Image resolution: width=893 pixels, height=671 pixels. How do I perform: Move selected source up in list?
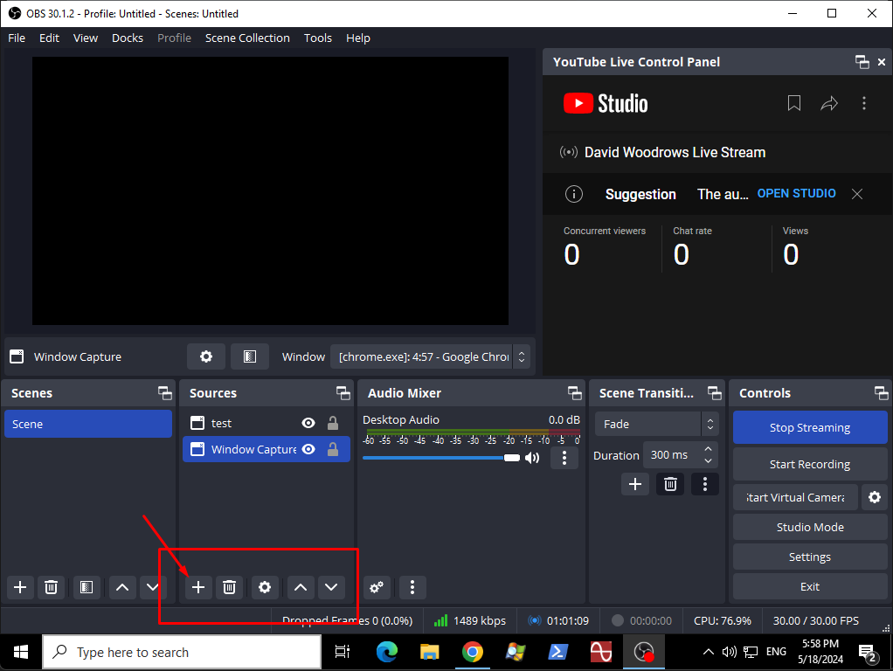click(300, 587)
